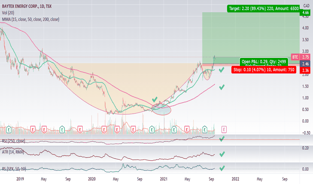The height and width of the screenshot is (184, 313).
Task: Click the green 4.66 target price label
Action: click(305, 13)
